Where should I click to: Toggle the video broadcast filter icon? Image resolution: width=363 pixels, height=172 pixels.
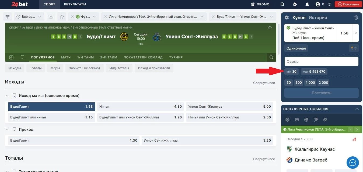pyautogui.click(x=51, y=17)
